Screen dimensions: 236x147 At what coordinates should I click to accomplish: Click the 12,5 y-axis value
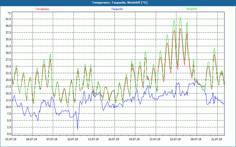click(x=8, y=100)
